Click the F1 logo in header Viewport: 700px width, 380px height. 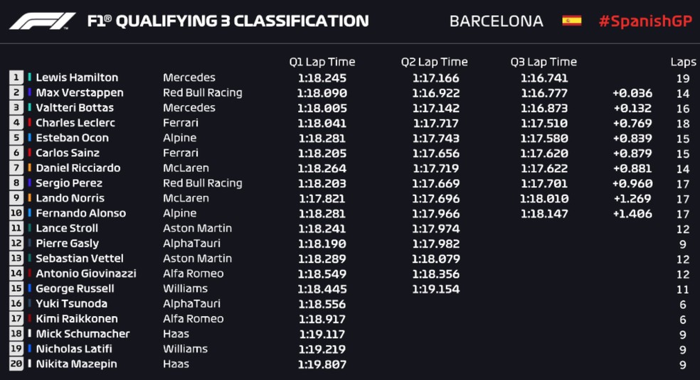(43, 21)
